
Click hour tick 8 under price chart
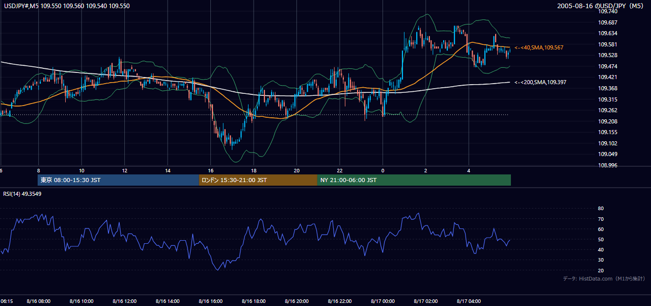click(38, 171)
